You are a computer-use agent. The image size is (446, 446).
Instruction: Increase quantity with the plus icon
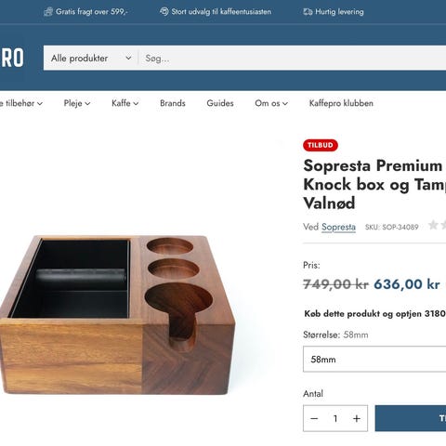357,418
